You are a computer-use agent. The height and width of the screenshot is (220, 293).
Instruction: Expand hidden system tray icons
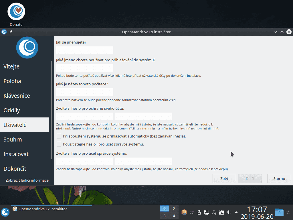pos(236,212)
